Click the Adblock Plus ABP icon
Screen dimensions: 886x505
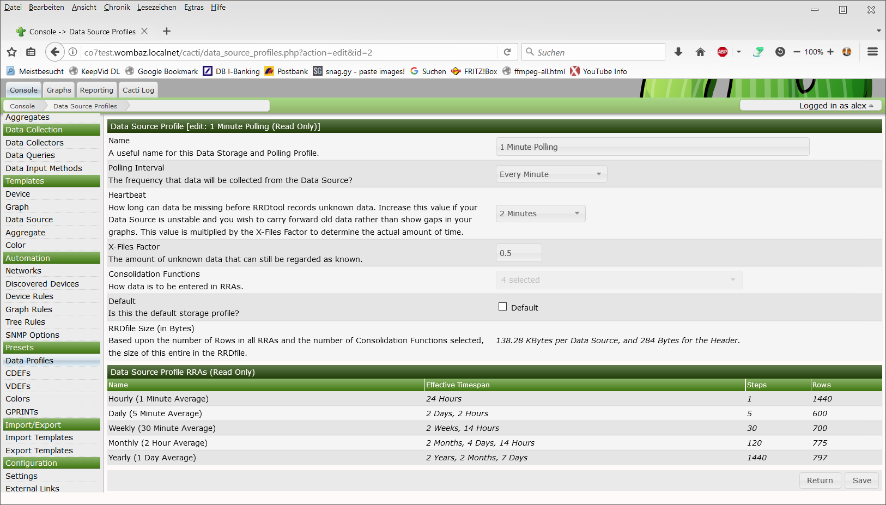click(723, 52)
